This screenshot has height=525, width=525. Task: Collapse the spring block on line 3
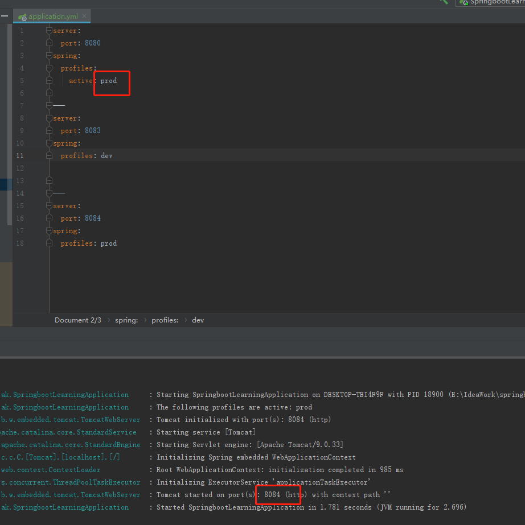click(50, 56)
